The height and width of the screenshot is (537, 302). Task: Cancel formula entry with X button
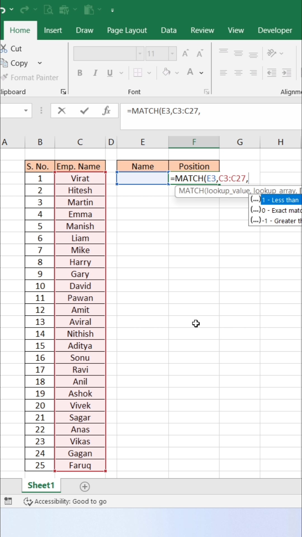pyautogui.click(x=62, y=111)
